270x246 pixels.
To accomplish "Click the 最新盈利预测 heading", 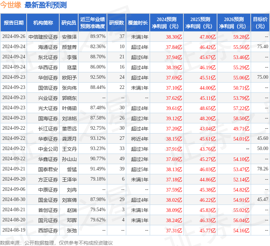I will click(x=46, y=5).
